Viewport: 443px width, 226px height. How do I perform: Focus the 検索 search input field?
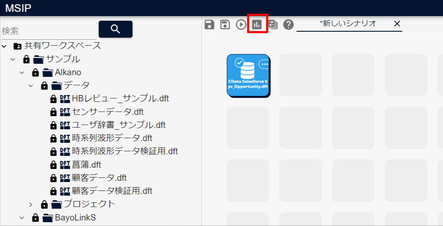(x=49, y=31)
